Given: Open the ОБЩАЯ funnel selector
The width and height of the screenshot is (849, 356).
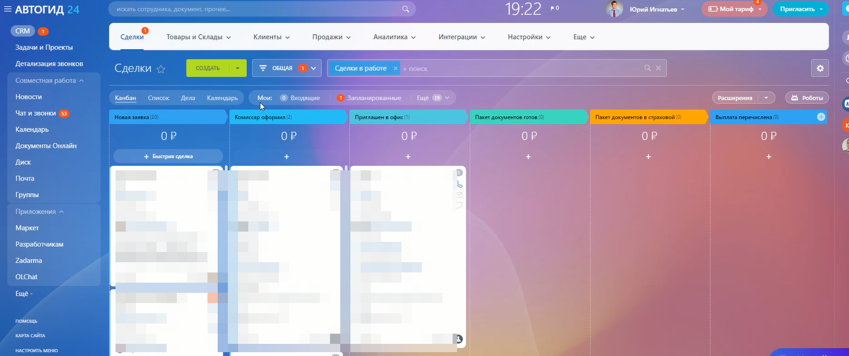Looking at the screenshot, I should click(287, 68).
